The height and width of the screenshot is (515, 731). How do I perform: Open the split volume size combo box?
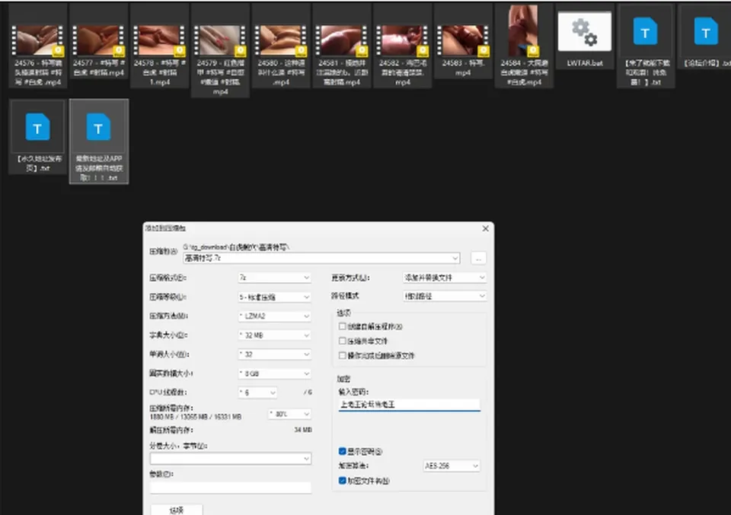pos(231,459)
